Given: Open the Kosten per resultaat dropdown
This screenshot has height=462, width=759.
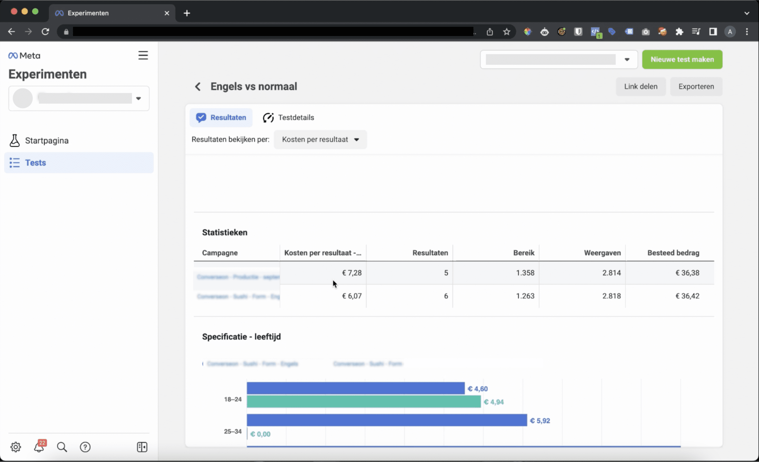Looking at the screenshot, I should pyautogui.click(x=320, y=140).
